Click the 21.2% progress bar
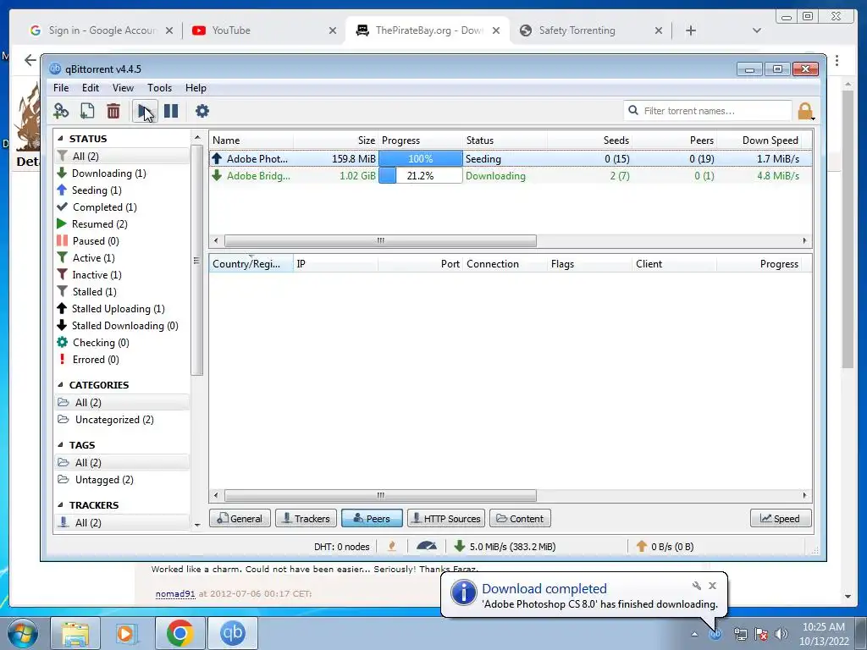 point(420,176)
